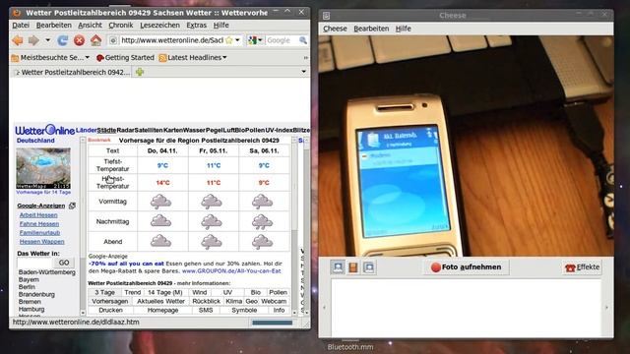Open Vorhersage für 14 Tage link
Viewport: 630px width, 354px height.
pyautogui.click(x=43, y=193)
